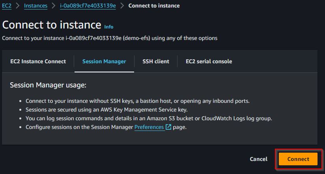Click the Session Manager usage heading
325x174 pixels.
click(48, 85)
